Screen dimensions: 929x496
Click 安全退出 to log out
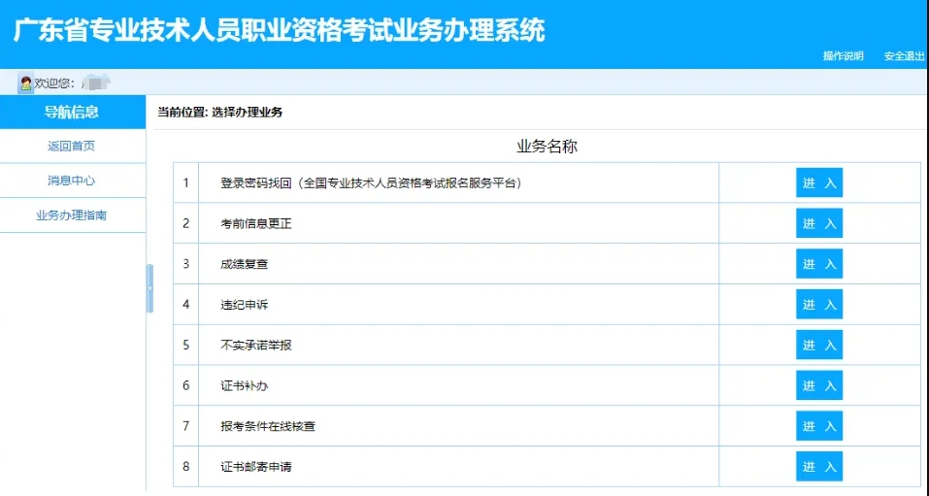pyautogui.click(x=904, y=56)
